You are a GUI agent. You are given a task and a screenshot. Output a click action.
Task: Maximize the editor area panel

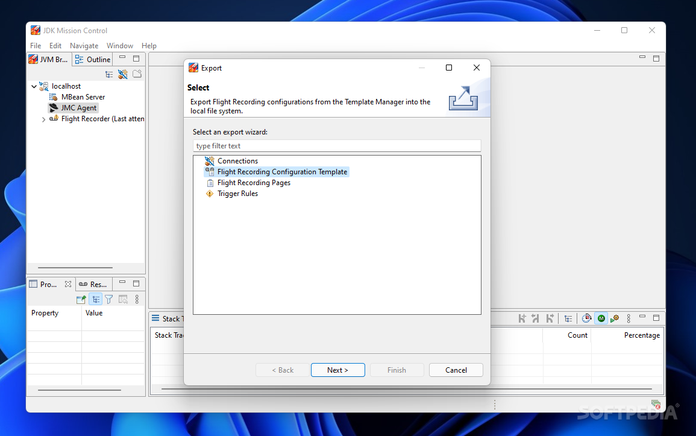(x=656, y=58)
